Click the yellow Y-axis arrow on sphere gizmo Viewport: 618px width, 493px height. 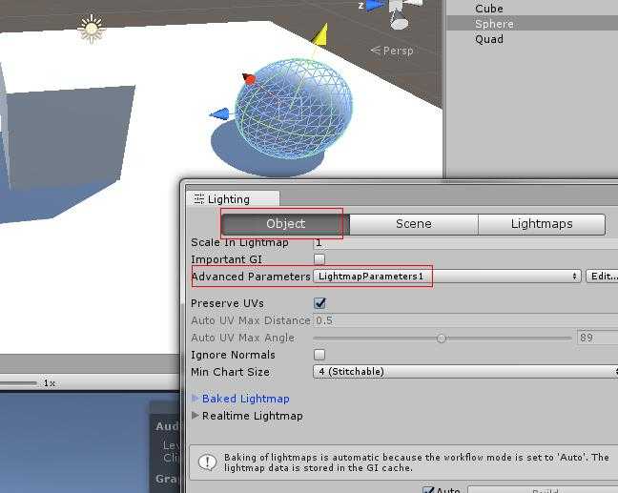[320, 35]
